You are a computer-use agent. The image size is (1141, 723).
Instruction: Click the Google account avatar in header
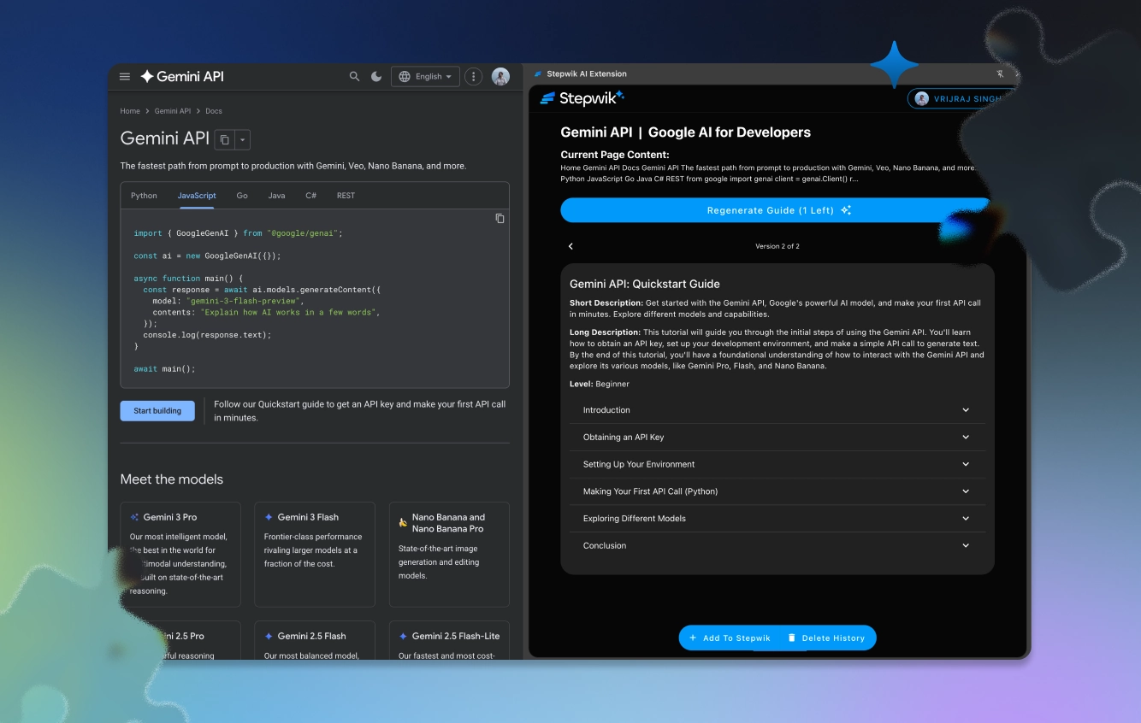coord(500,77)
